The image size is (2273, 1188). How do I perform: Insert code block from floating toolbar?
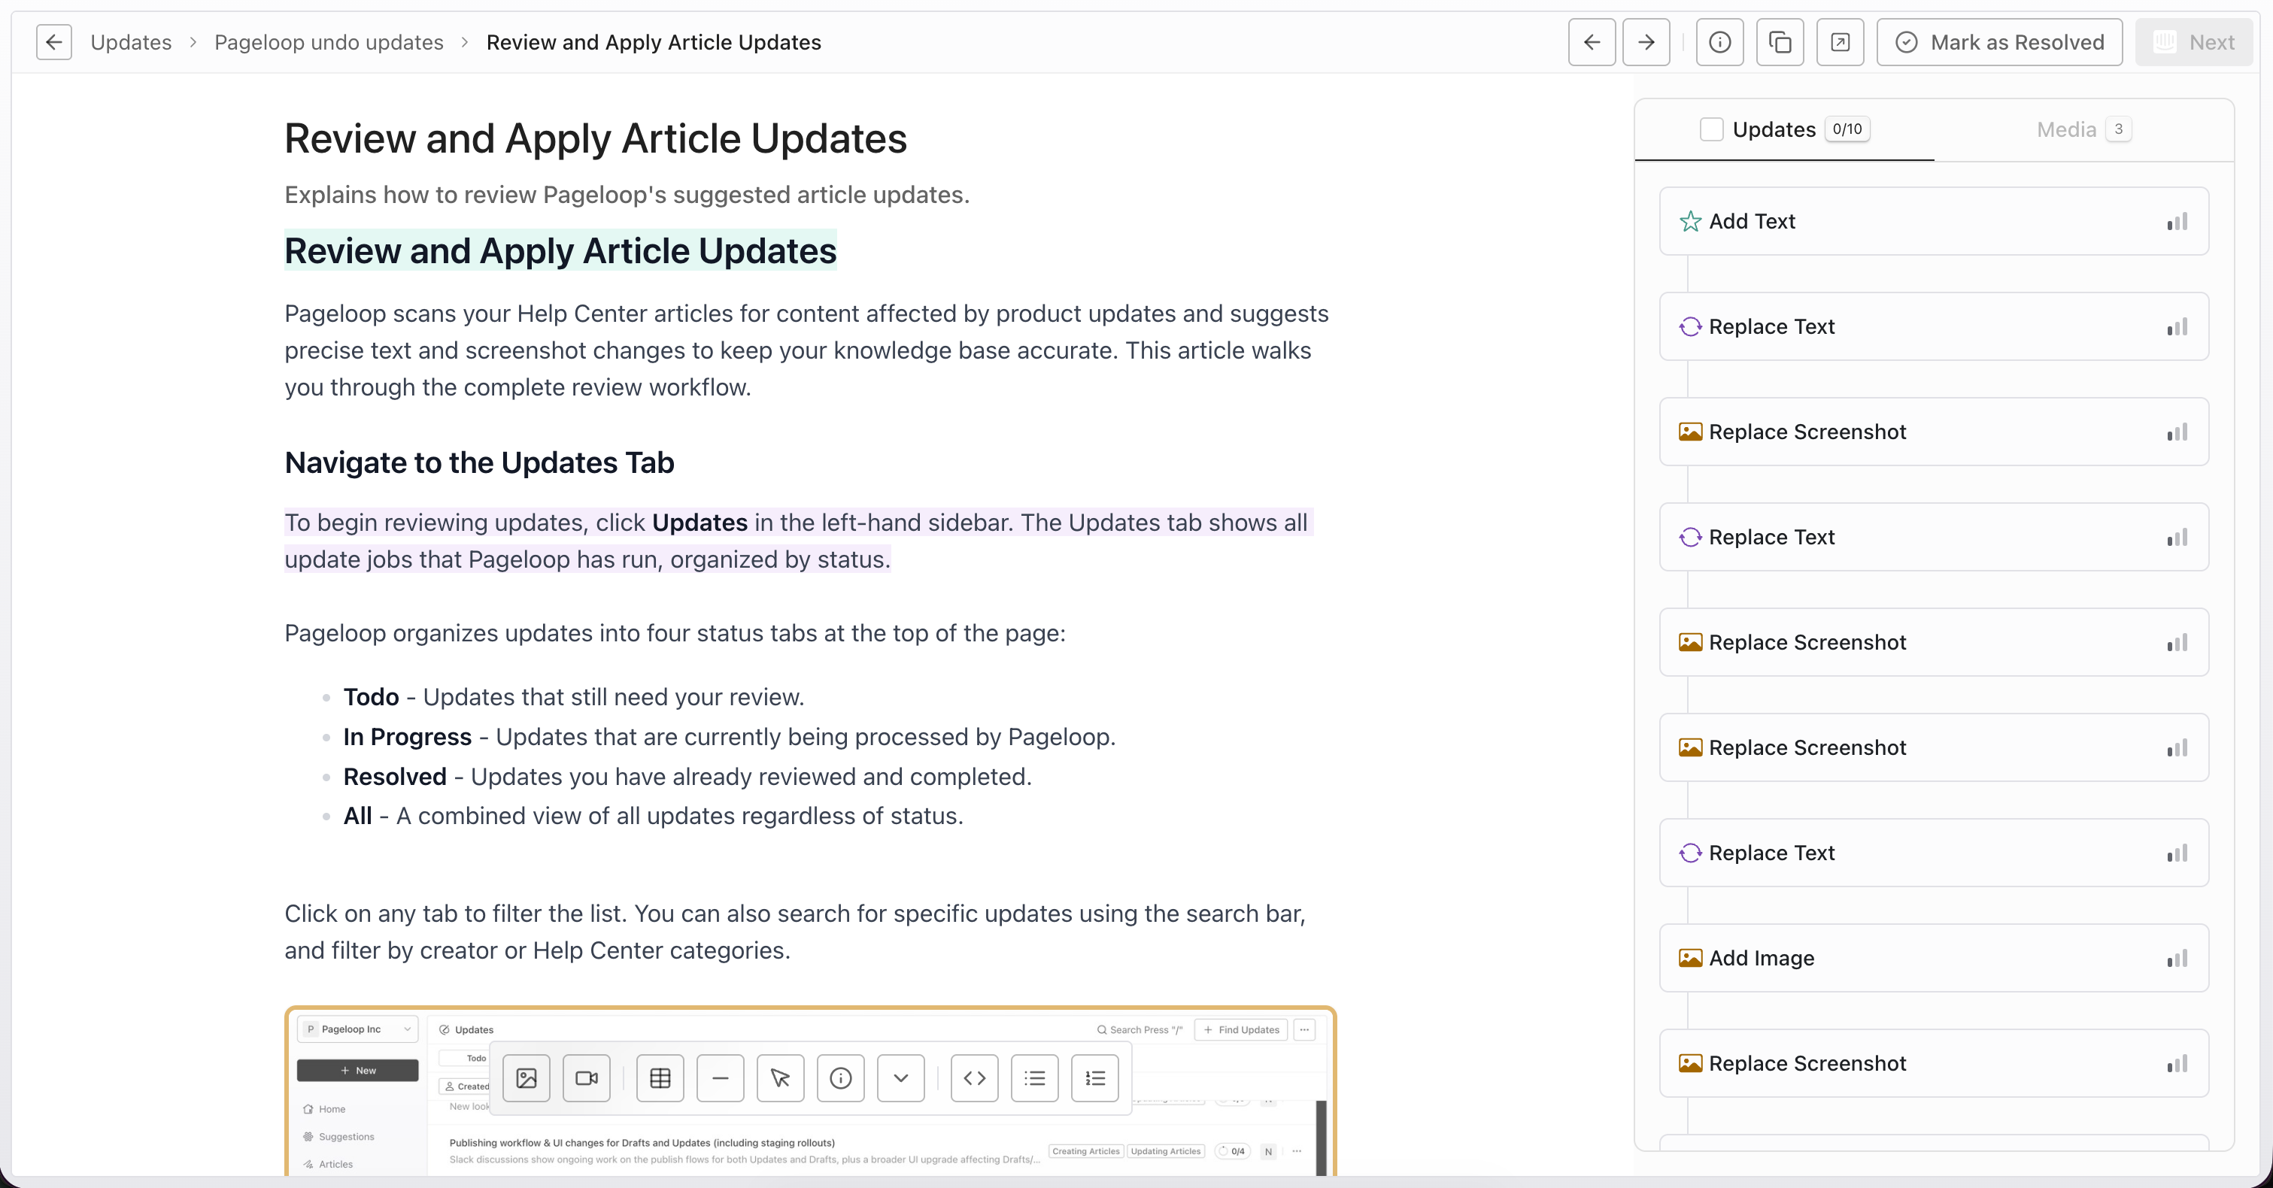(x=974, y=1077)
